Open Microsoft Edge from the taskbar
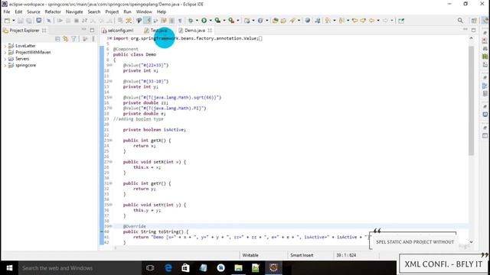Image resolution: width=490 pixels, height=275 pixels. [x=168, y=268]
